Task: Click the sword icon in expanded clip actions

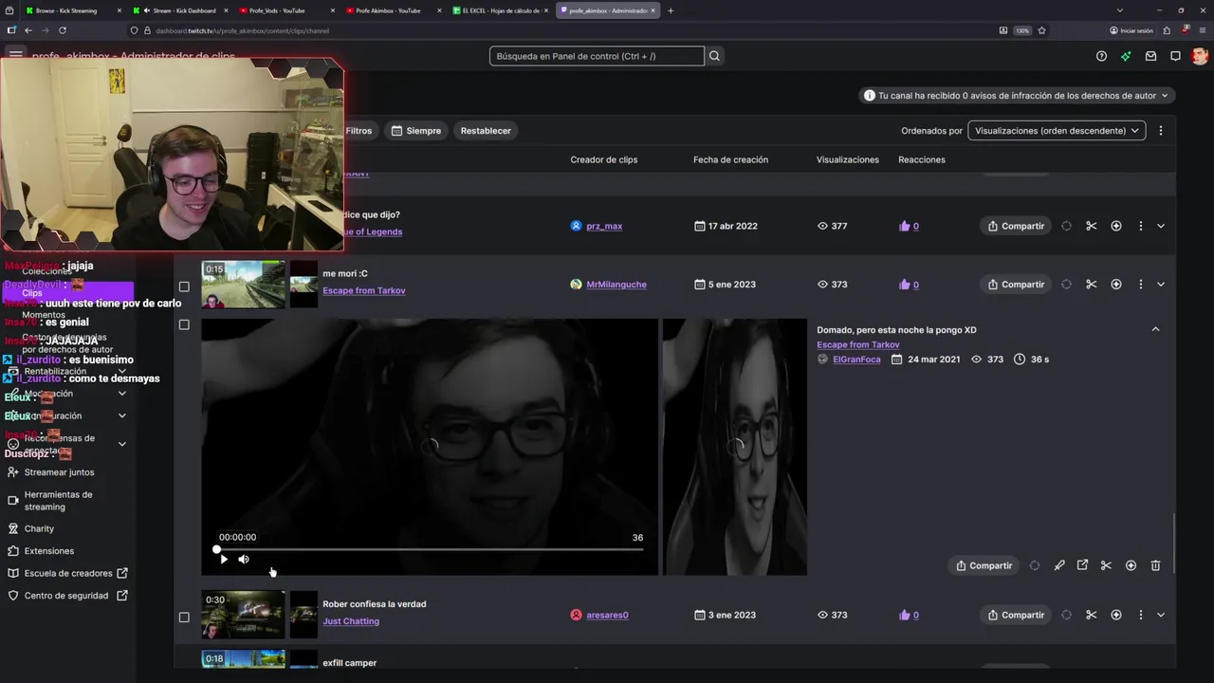Action: point(1059,565)
